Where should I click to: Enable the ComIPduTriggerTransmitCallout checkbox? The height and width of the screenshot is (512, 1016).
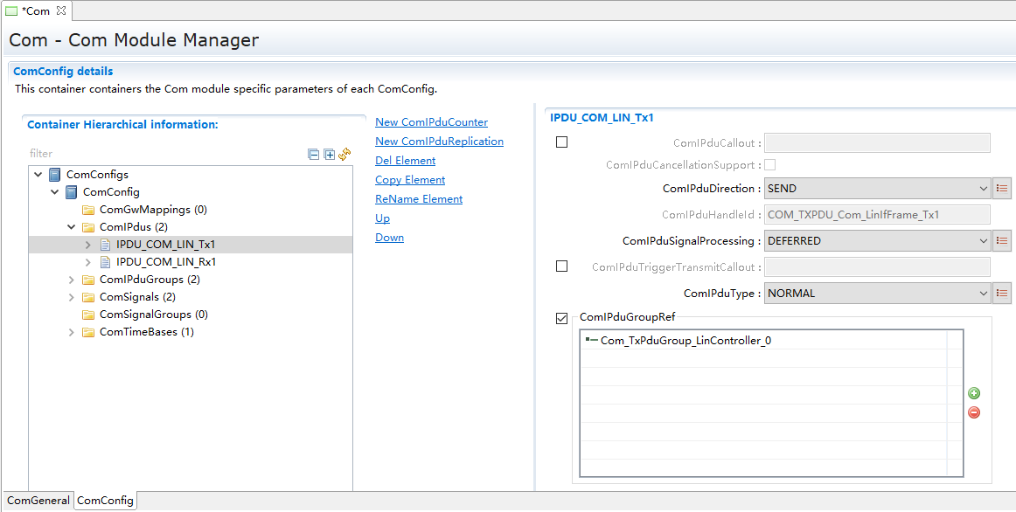[x=561, y=266]
